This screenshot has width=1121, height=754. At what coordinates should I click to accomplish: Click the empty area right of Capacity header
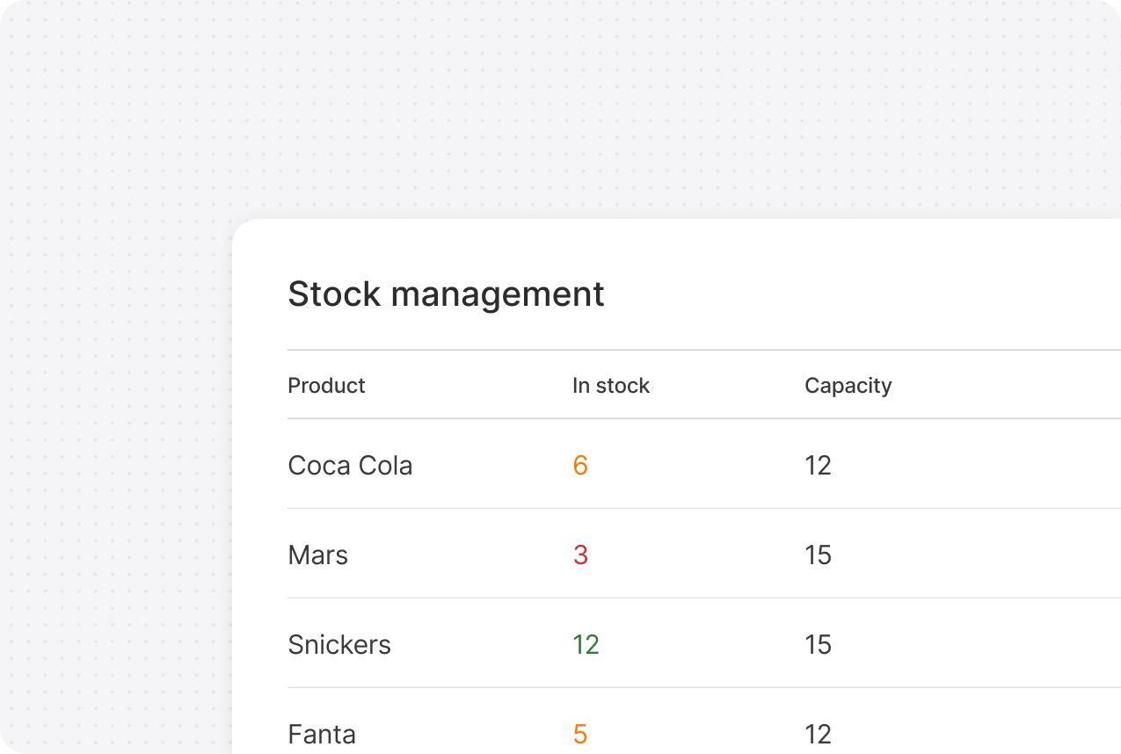(1011, 386)
